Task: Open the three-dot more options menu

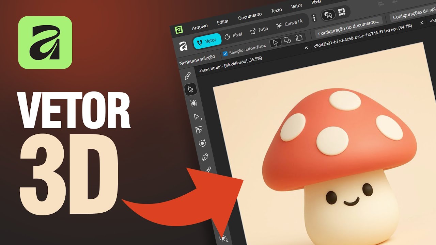Action: [x=314, y=18]
